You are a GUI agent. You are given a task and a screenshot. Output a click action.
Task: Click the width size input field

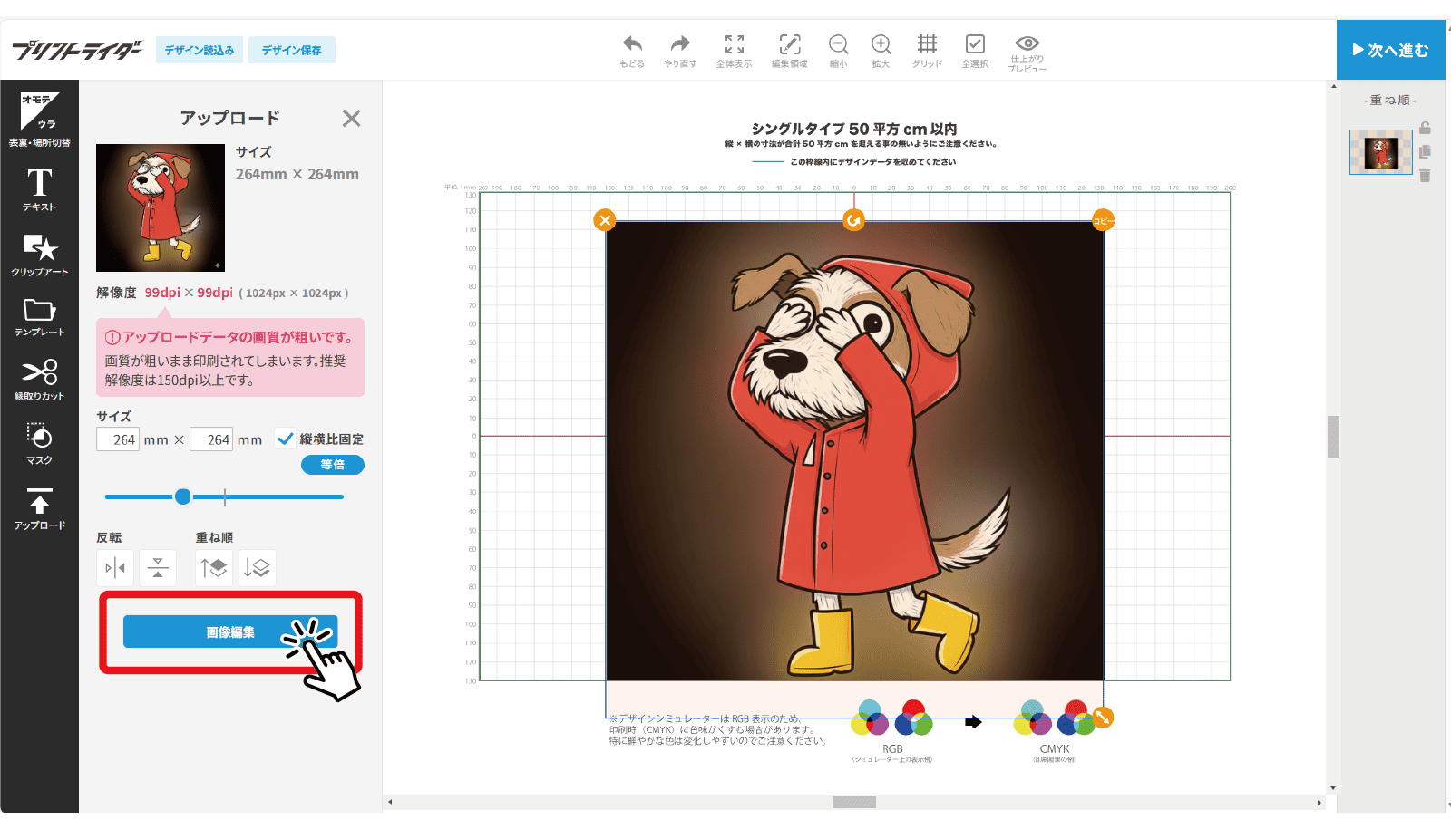tap(118, 439)
